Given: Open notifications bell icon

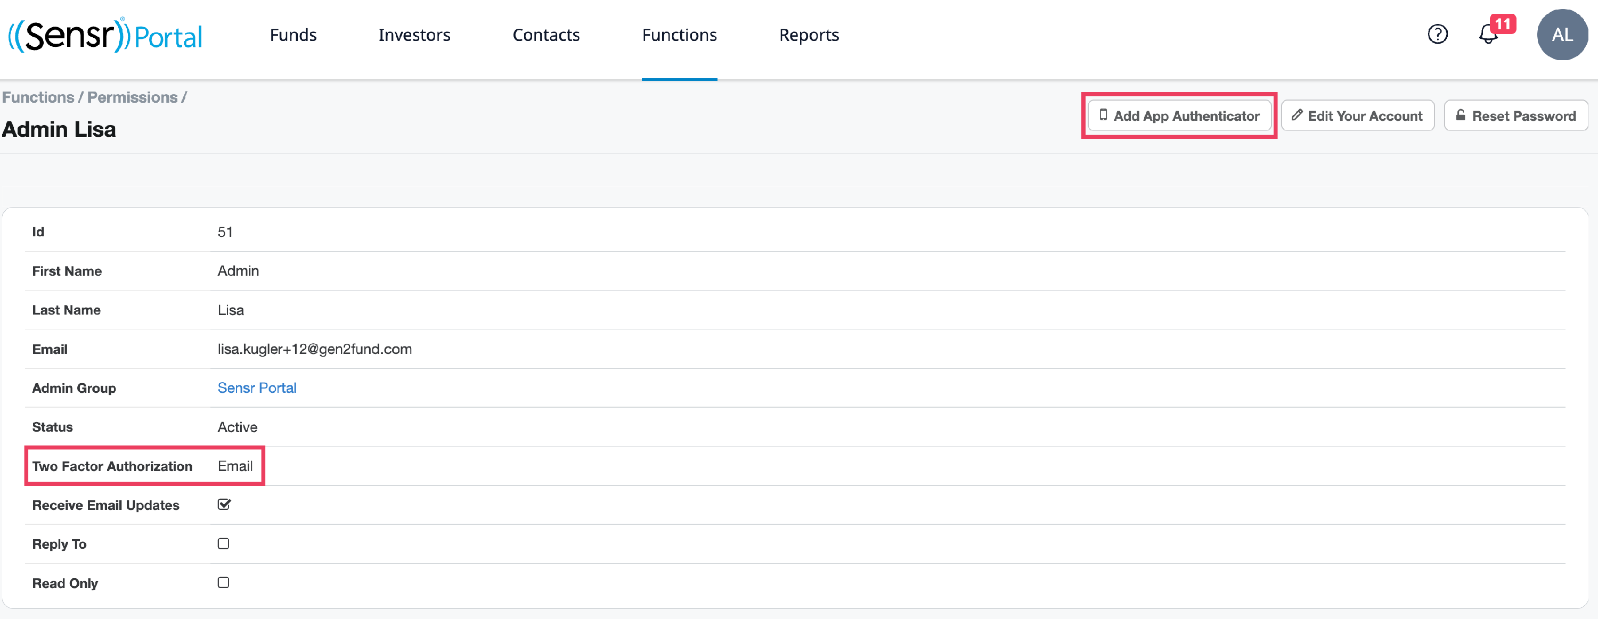Looking at the screenshot, I should tap(1487, 35).
